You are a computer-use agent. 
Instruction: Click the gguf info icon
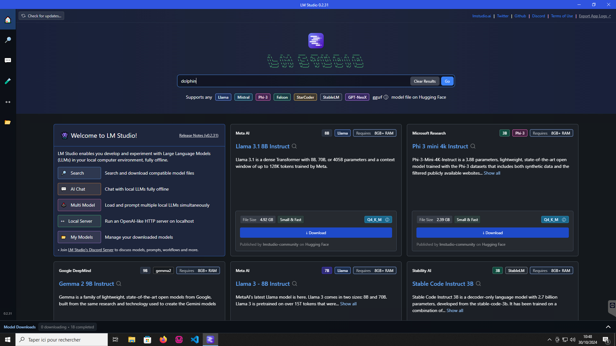386,97
